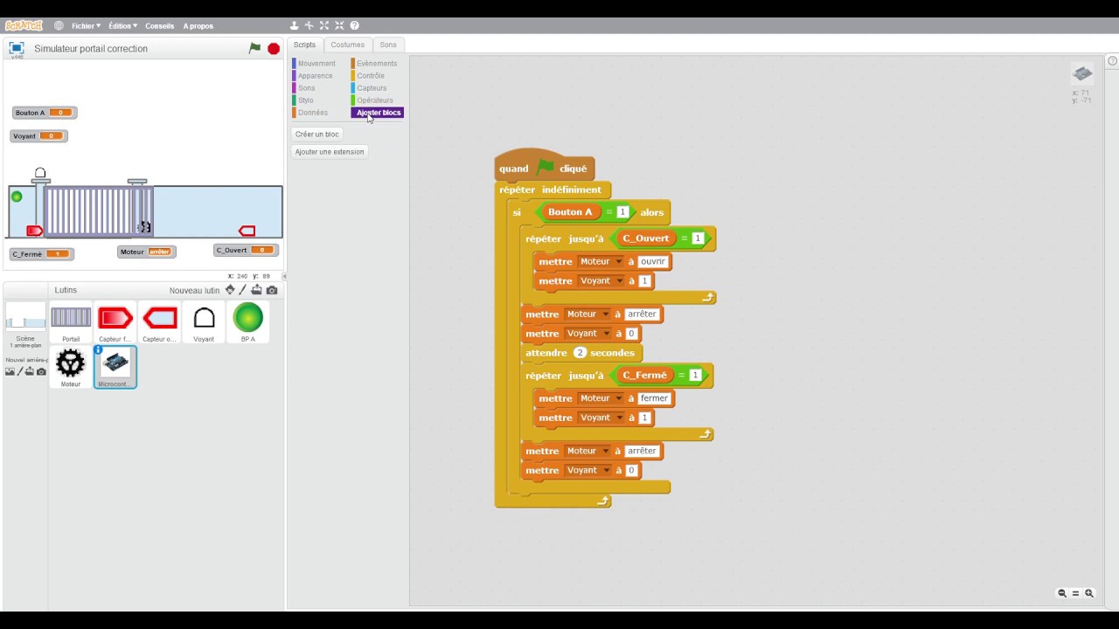Screen dimensions: 1119x629
Task: Select the Delete scissors tool
Action: [309, 25]
